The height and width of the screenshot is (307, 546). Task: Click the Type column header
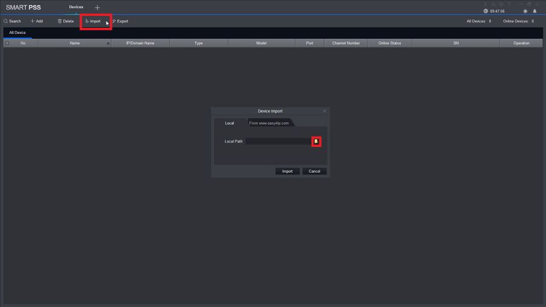click(x=198, y=43)
